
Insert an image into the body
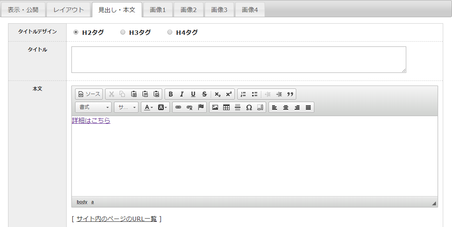(x=215, y=107)
